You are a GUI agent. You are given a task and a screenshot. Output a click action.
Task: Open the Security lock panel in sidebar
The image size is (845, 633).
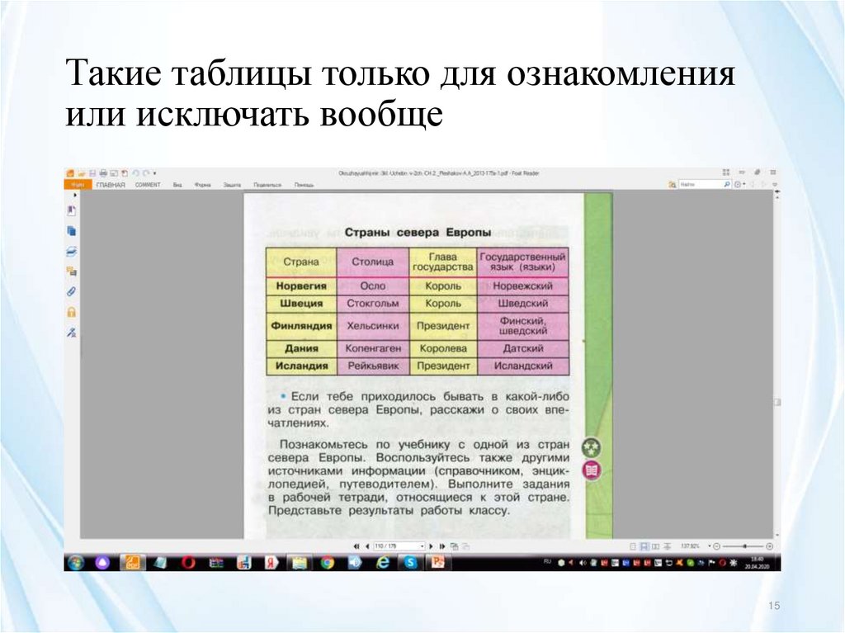click(72, 312)
